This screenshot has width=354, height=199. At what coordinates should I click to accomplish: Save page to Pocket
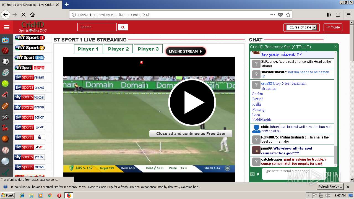pyautogui.click(x=280, y=15)
